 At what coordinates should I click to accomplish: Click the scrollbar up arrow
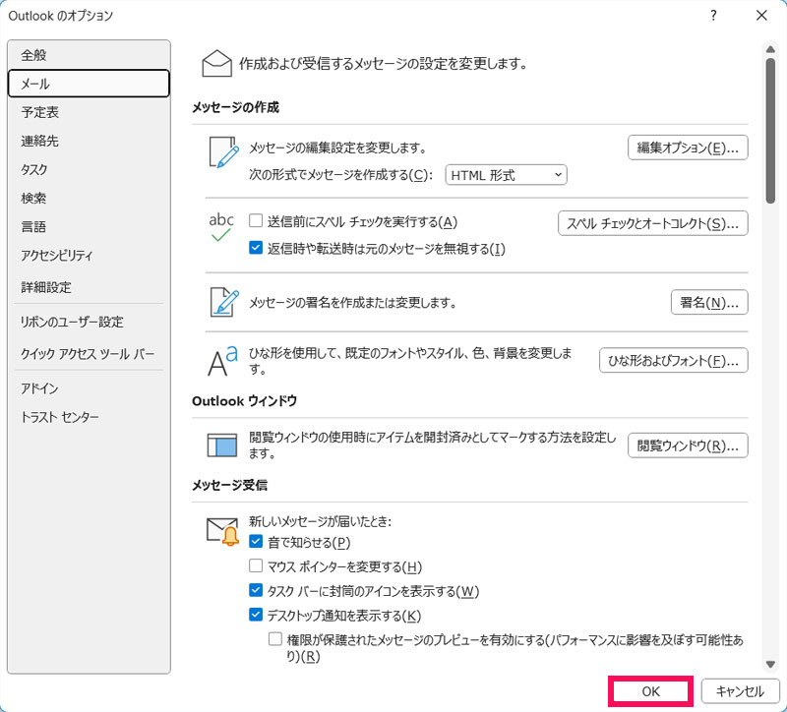(770, 49)
